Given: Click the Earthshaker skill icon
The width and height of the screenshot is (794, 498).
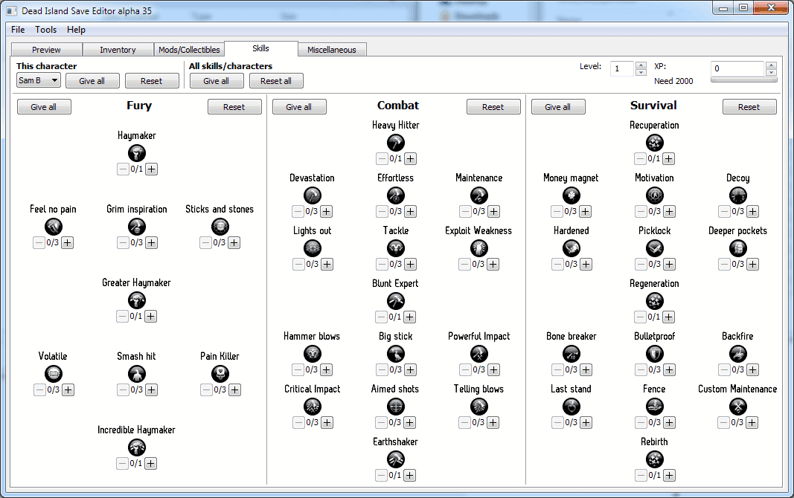Looking at the screenshot, I should pyautogui.click(x=396, y=459).
